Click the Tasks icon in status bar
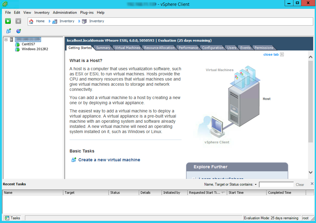 pyautogui.click(x=7, y=218)
